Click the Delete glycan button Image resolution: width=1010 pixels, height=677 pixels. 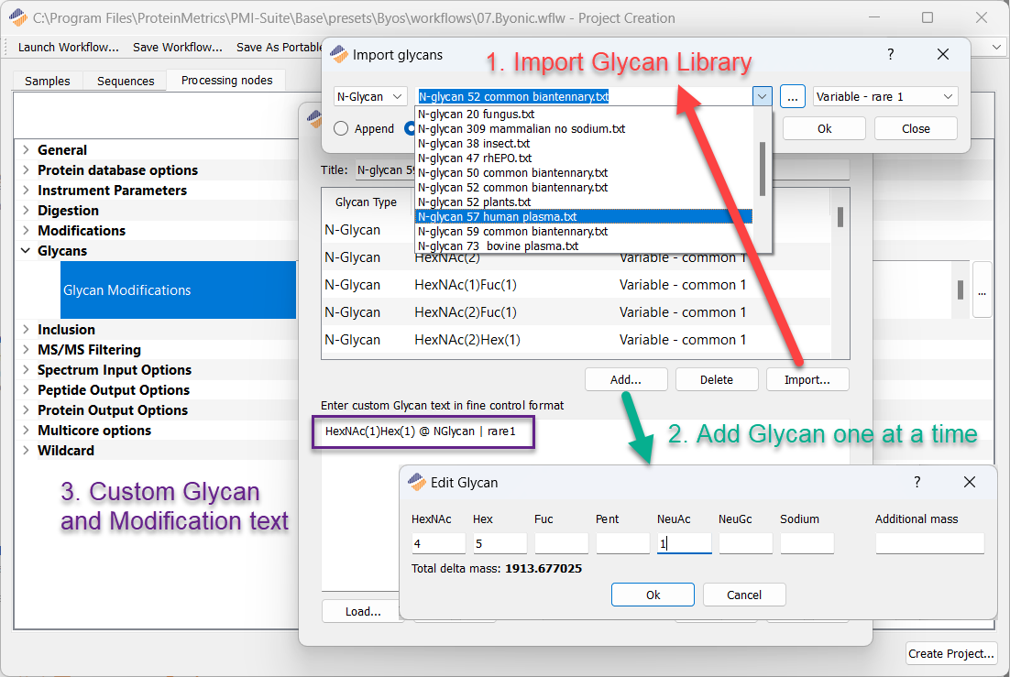[x=717, y=379]
